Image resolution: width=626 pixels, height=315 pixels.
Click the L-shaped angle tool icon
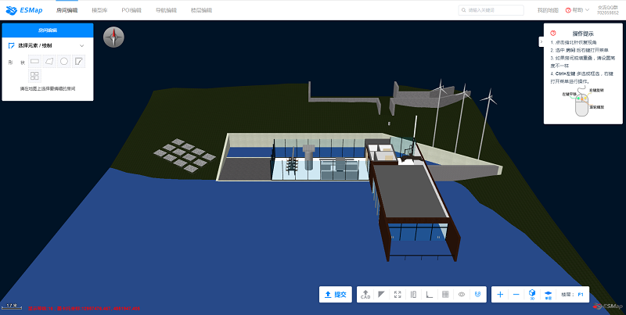pyautogui.click(x=430, y=295)
